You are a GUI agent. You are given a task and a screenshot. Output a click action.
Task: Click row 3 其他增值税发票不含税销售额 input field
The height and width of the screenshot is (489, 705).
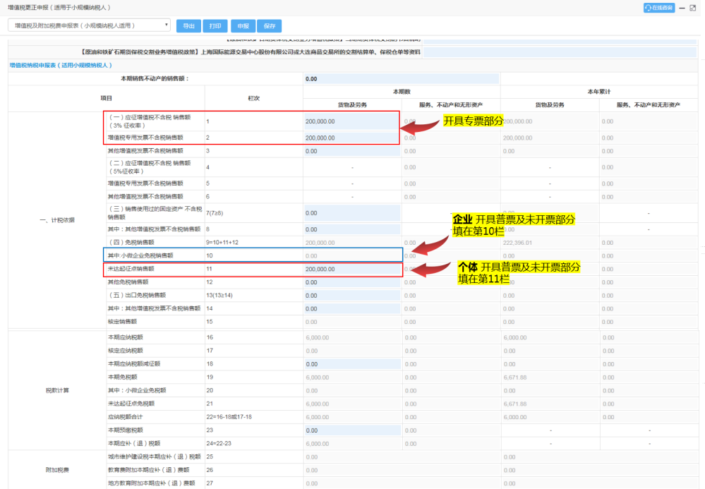pos(351,151)
